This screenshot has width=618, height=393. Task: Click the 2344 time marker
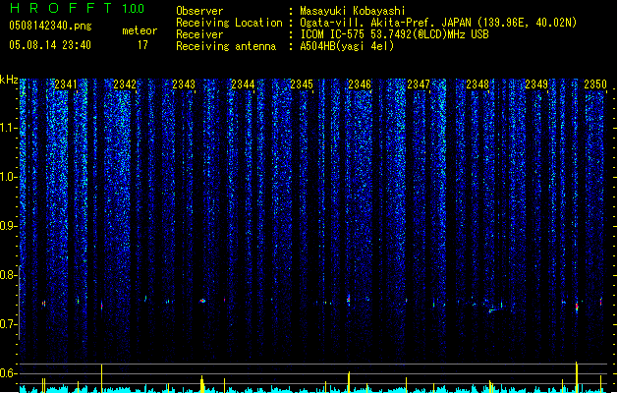coord(243,84)
